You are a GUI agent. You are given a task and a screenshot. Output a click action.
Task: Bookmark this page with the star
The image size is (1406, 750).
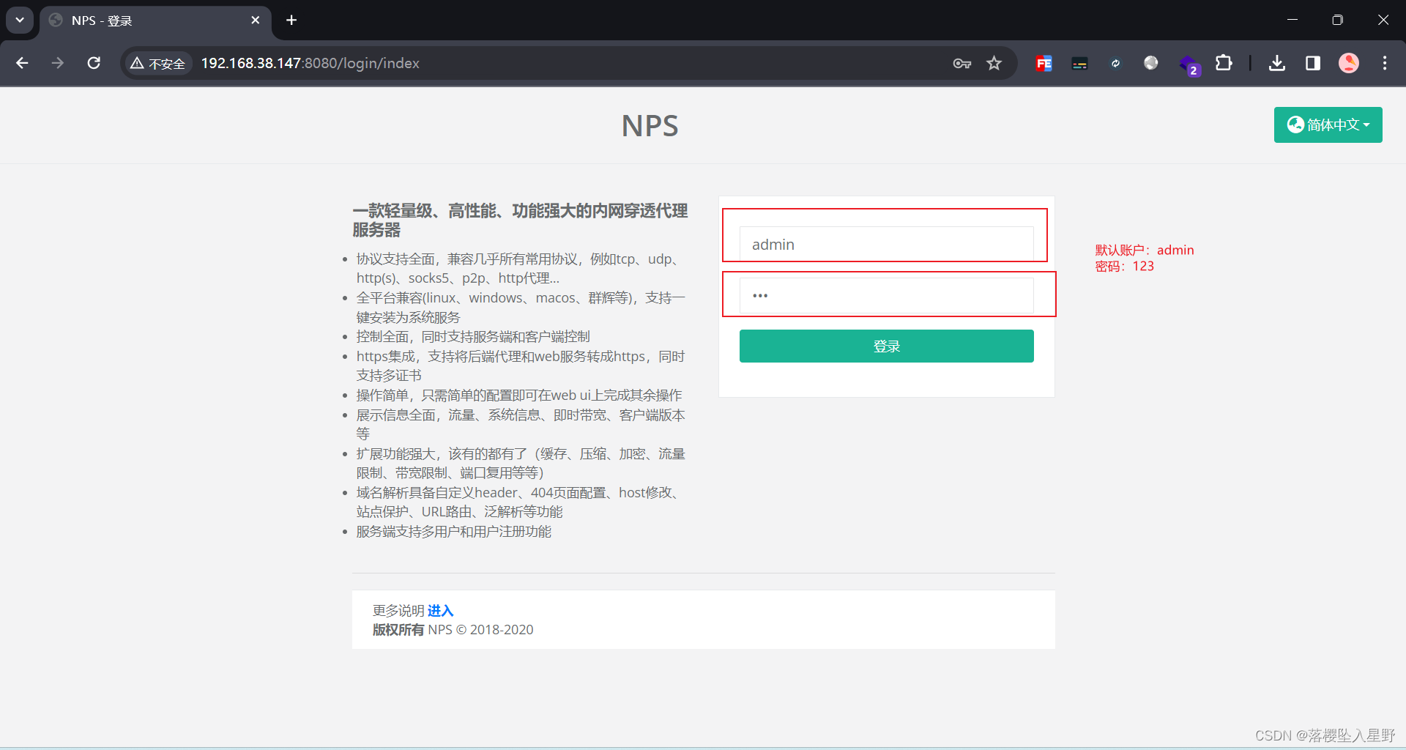pos(994,64)
